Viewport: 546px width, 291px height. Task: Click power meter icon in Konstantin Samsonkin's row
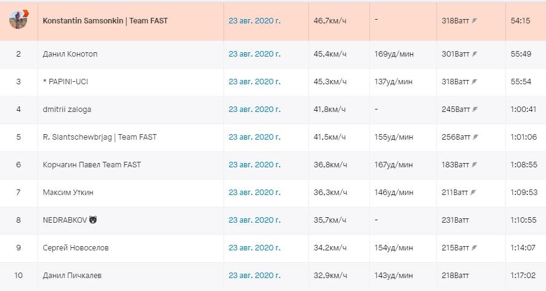tap(475, 20)
